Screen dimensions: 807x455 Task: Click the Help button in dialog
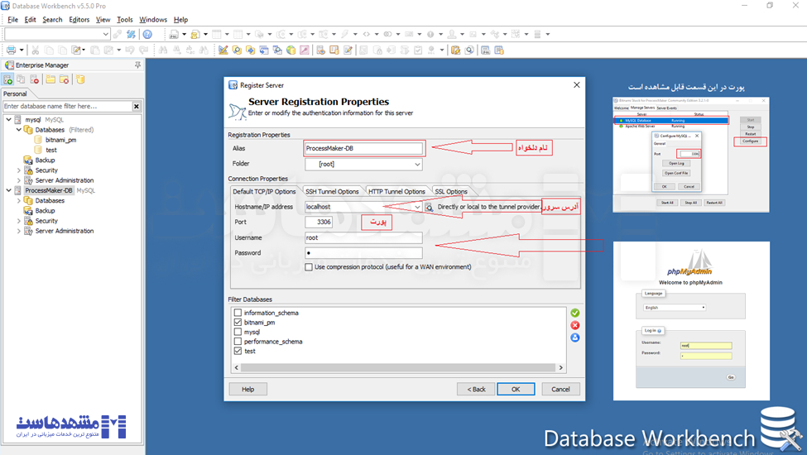[248, 389]
